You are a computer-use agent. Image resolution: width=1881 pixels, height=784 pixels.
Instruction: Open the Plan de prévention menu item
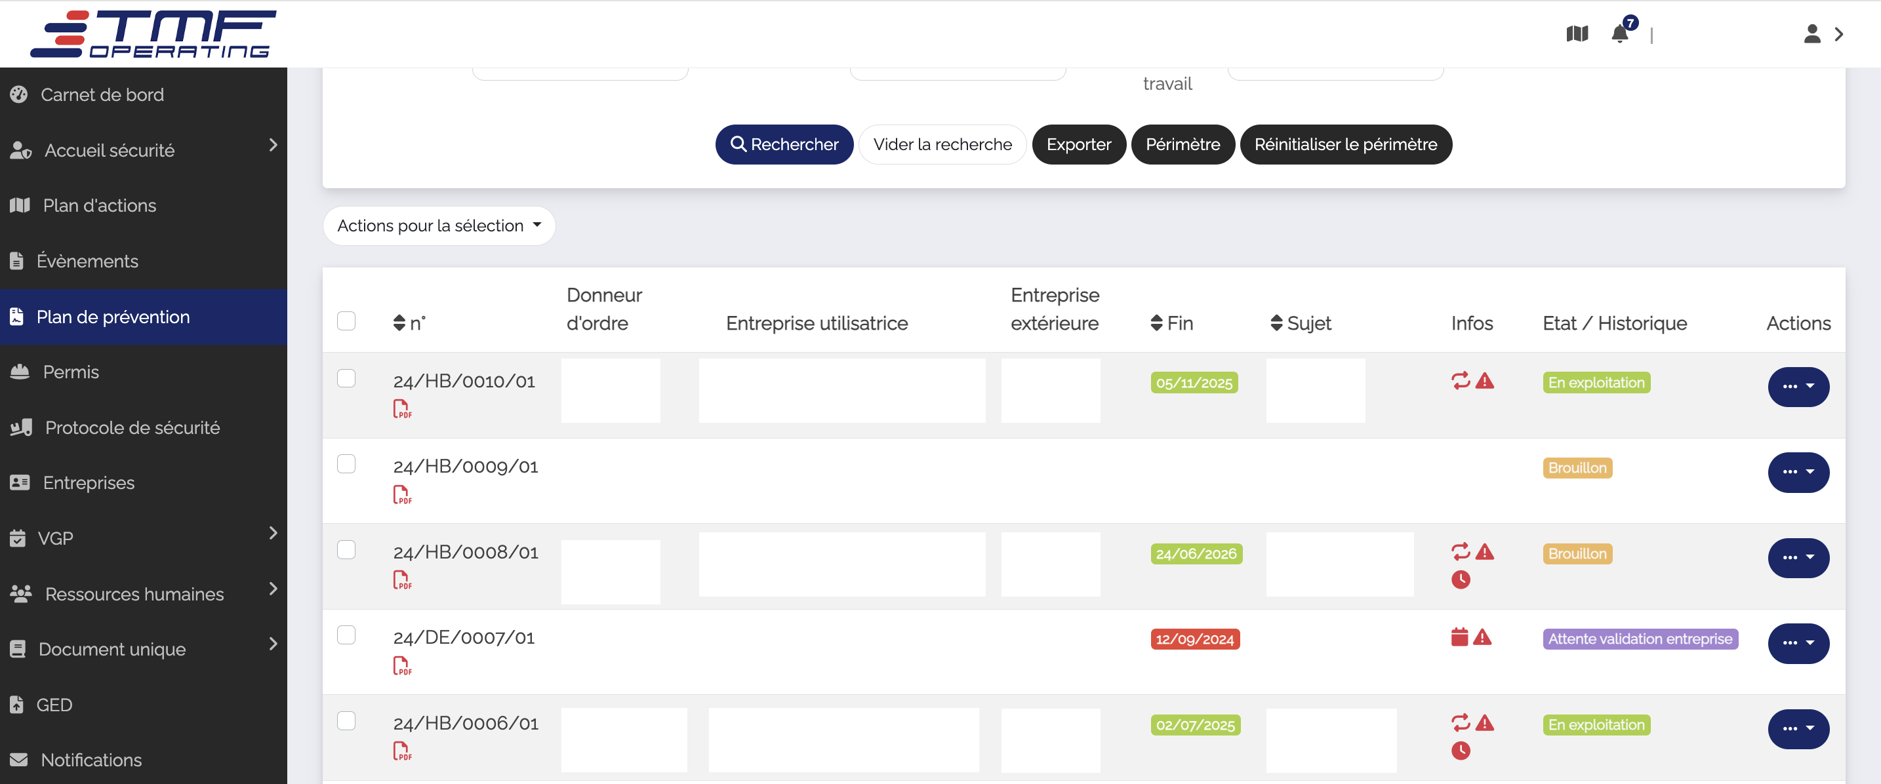pos(144,317)
